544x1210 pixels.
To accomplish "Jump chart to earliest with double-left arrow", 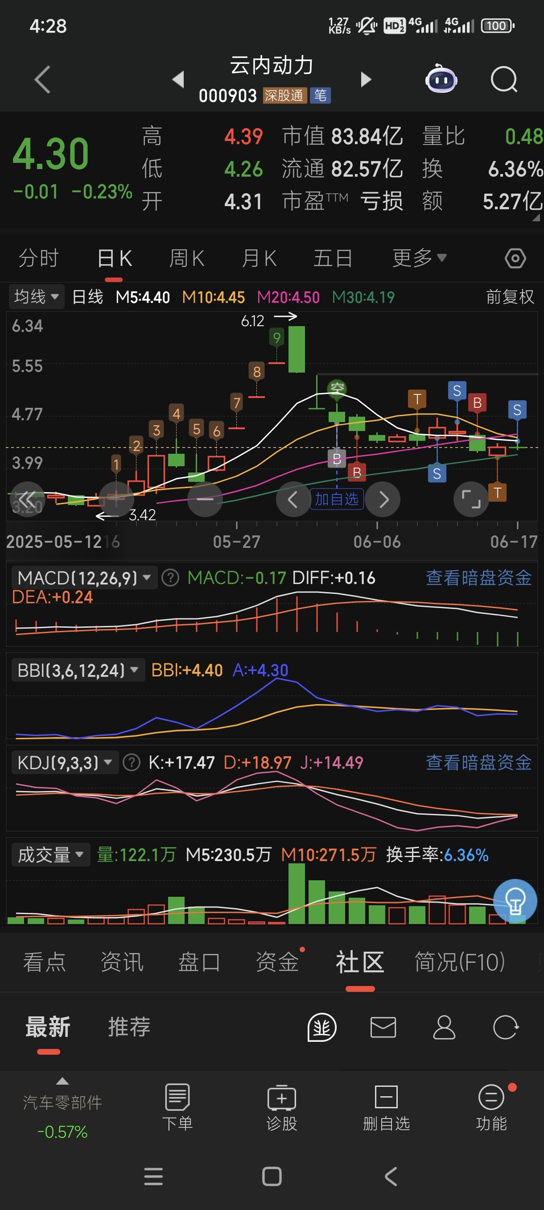I will [27, 499].
